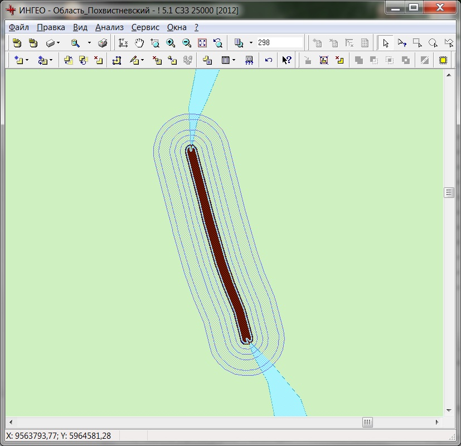Open the ? help menu
The height and width of the screenshot is (446, 461).
tap(196, 27)
